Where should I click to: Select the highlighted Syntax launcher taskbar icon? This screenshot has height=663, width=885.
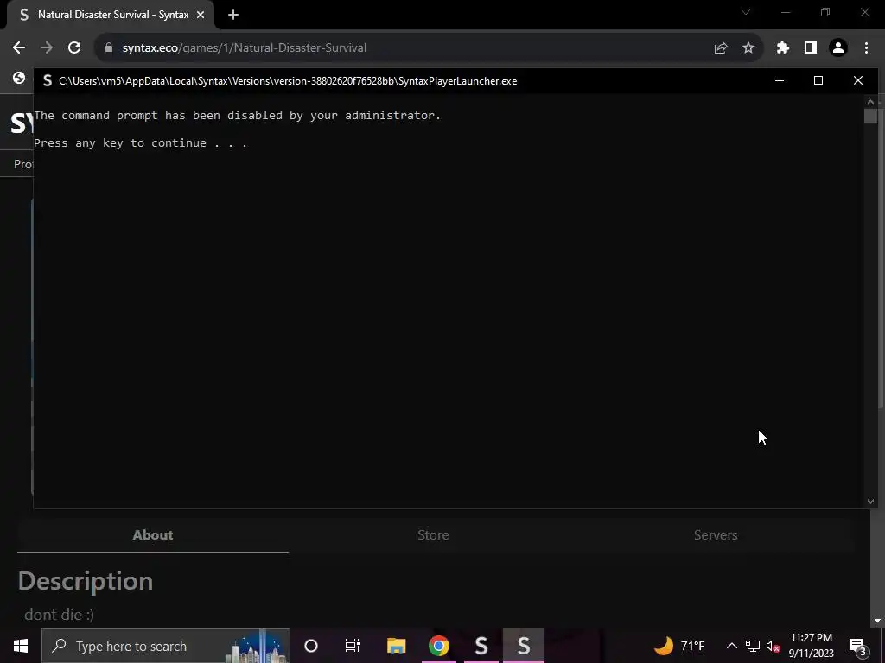(x=524, y=646)
